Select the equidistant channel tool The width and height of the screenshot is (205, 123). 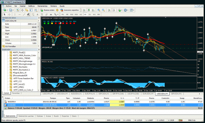click(28, 14)
